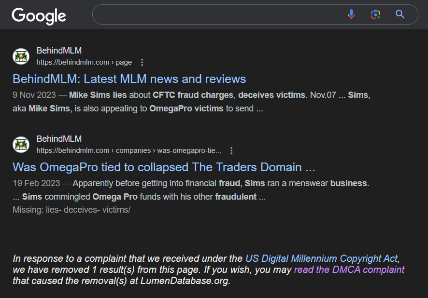Click the struck-through 'deceives' missing term
The width and height of the screenshot is (428, 298).
pos(80,210)
